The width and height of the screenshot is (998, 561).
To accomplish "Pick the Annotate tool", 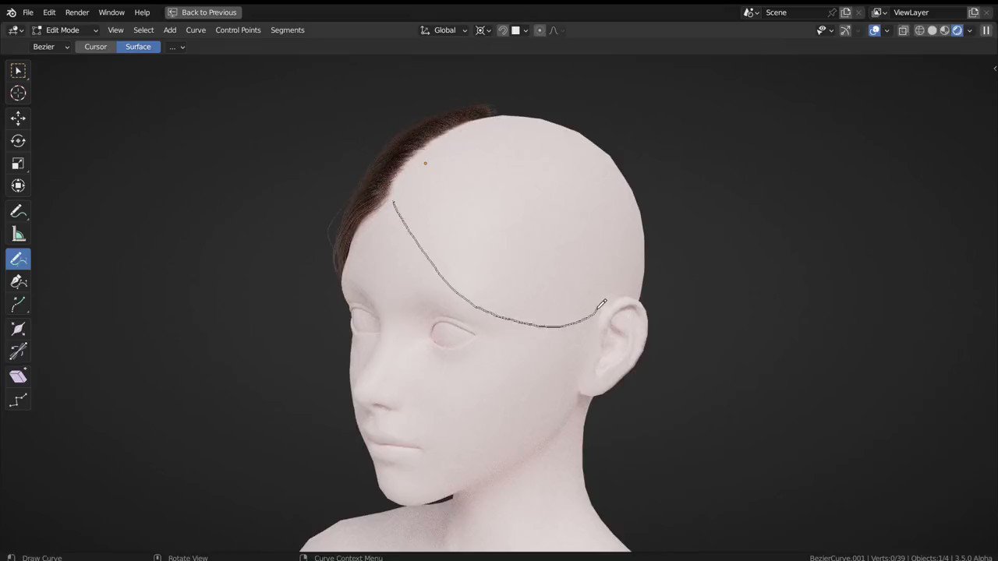I will [x=18, y=211].
